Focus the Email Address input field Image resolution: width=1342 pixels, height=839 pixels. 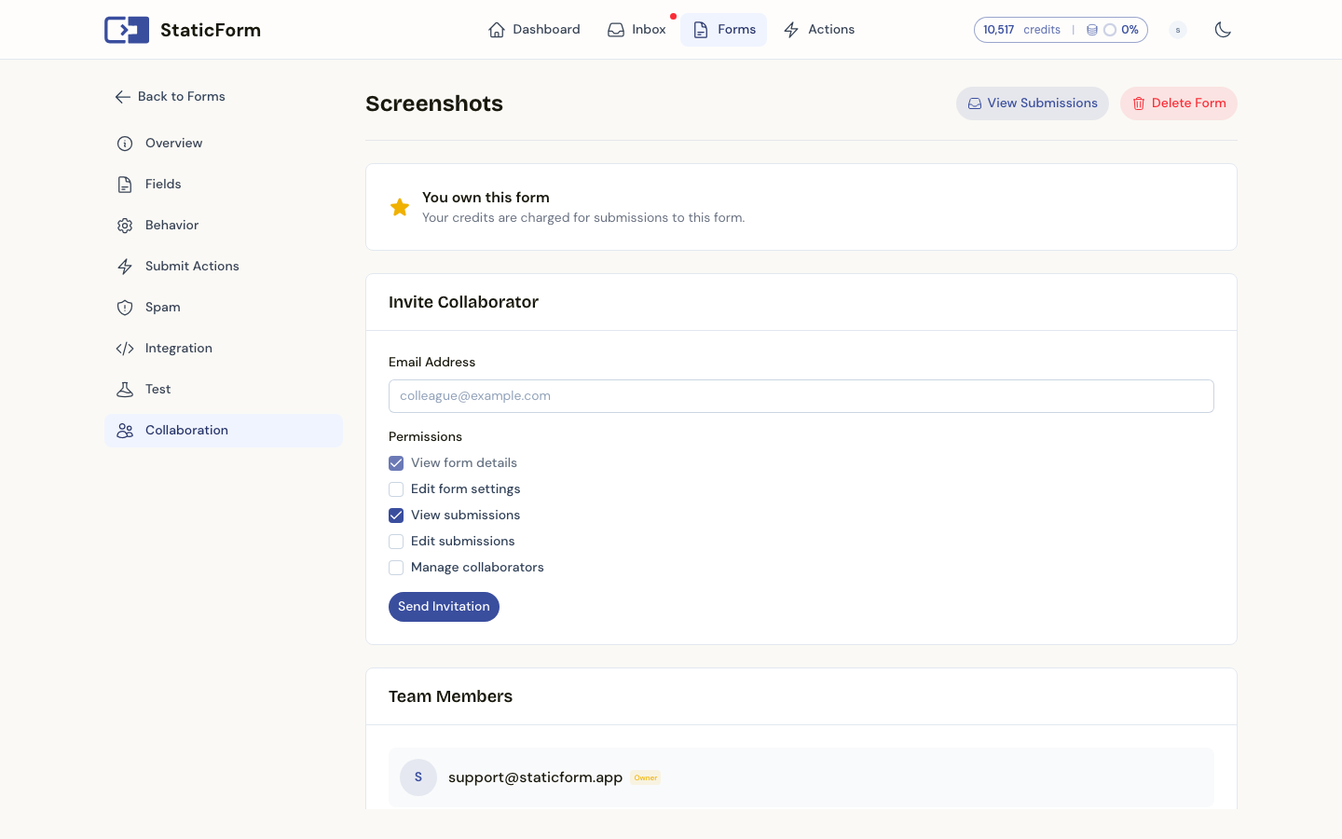[x=801, y=396]
